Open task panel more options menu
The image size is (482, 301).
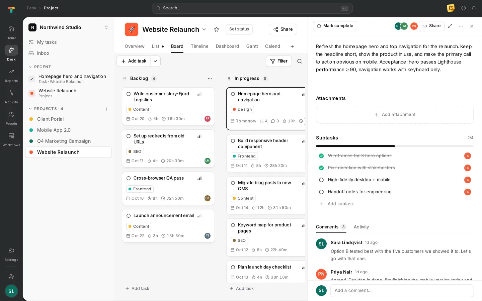(461, 26)
